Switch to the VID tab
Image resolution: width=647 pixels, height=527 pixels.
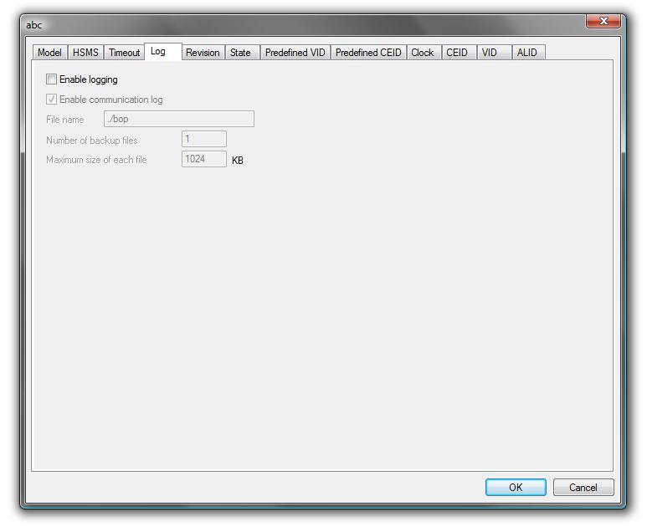click(490, 53)
